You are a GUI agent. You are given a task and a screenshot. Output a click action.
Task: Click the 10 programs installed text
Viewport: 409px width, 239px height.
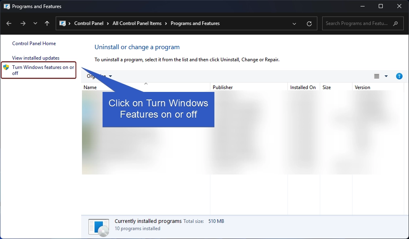click(x=137, y=229)
